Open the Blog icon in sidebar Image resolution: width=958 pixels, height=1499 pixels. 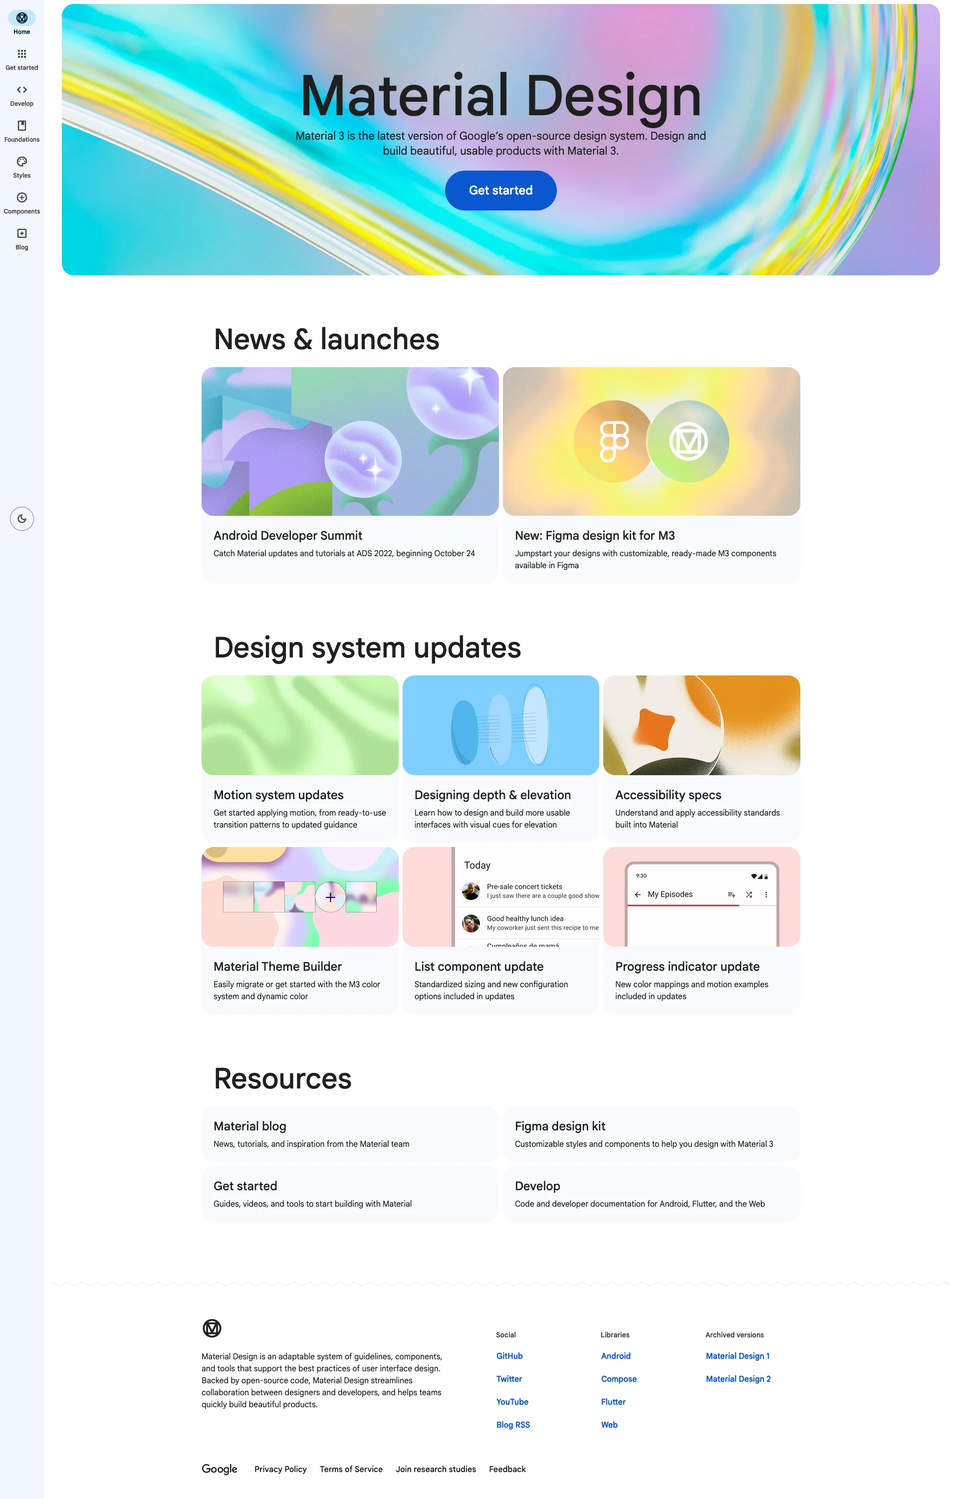22,233
